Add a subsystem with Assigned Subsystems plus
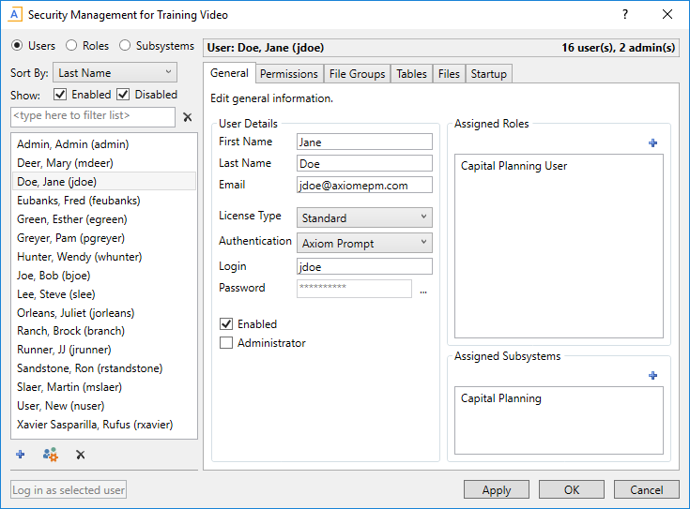The width and height of the screenshot is (690, 509). [652, 375]
